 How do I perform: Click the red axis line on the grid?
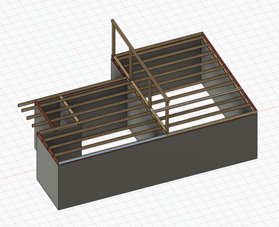(x=18, y=176)
